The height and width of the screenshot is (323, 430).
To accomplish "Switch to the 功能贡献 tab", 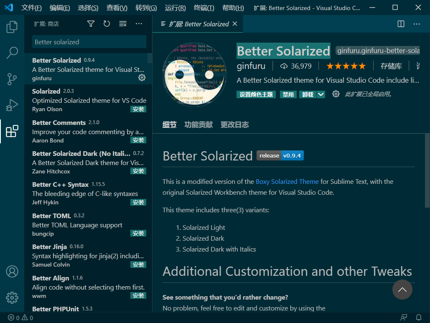I will point(198,125).
